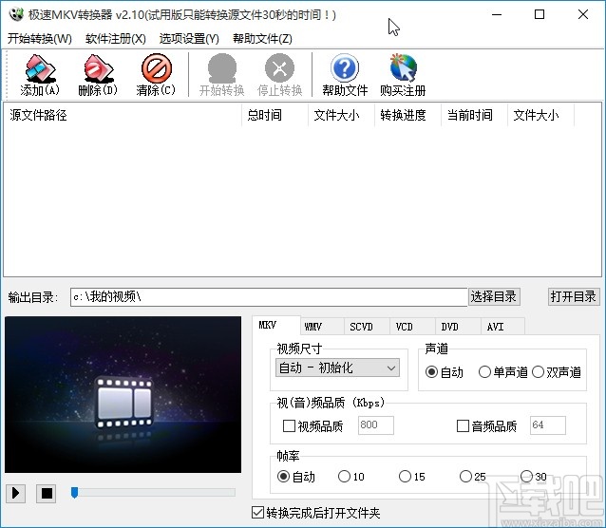Click the 转换进度 column header
This screenshot has height=528, width=606.
pos(407,115)
